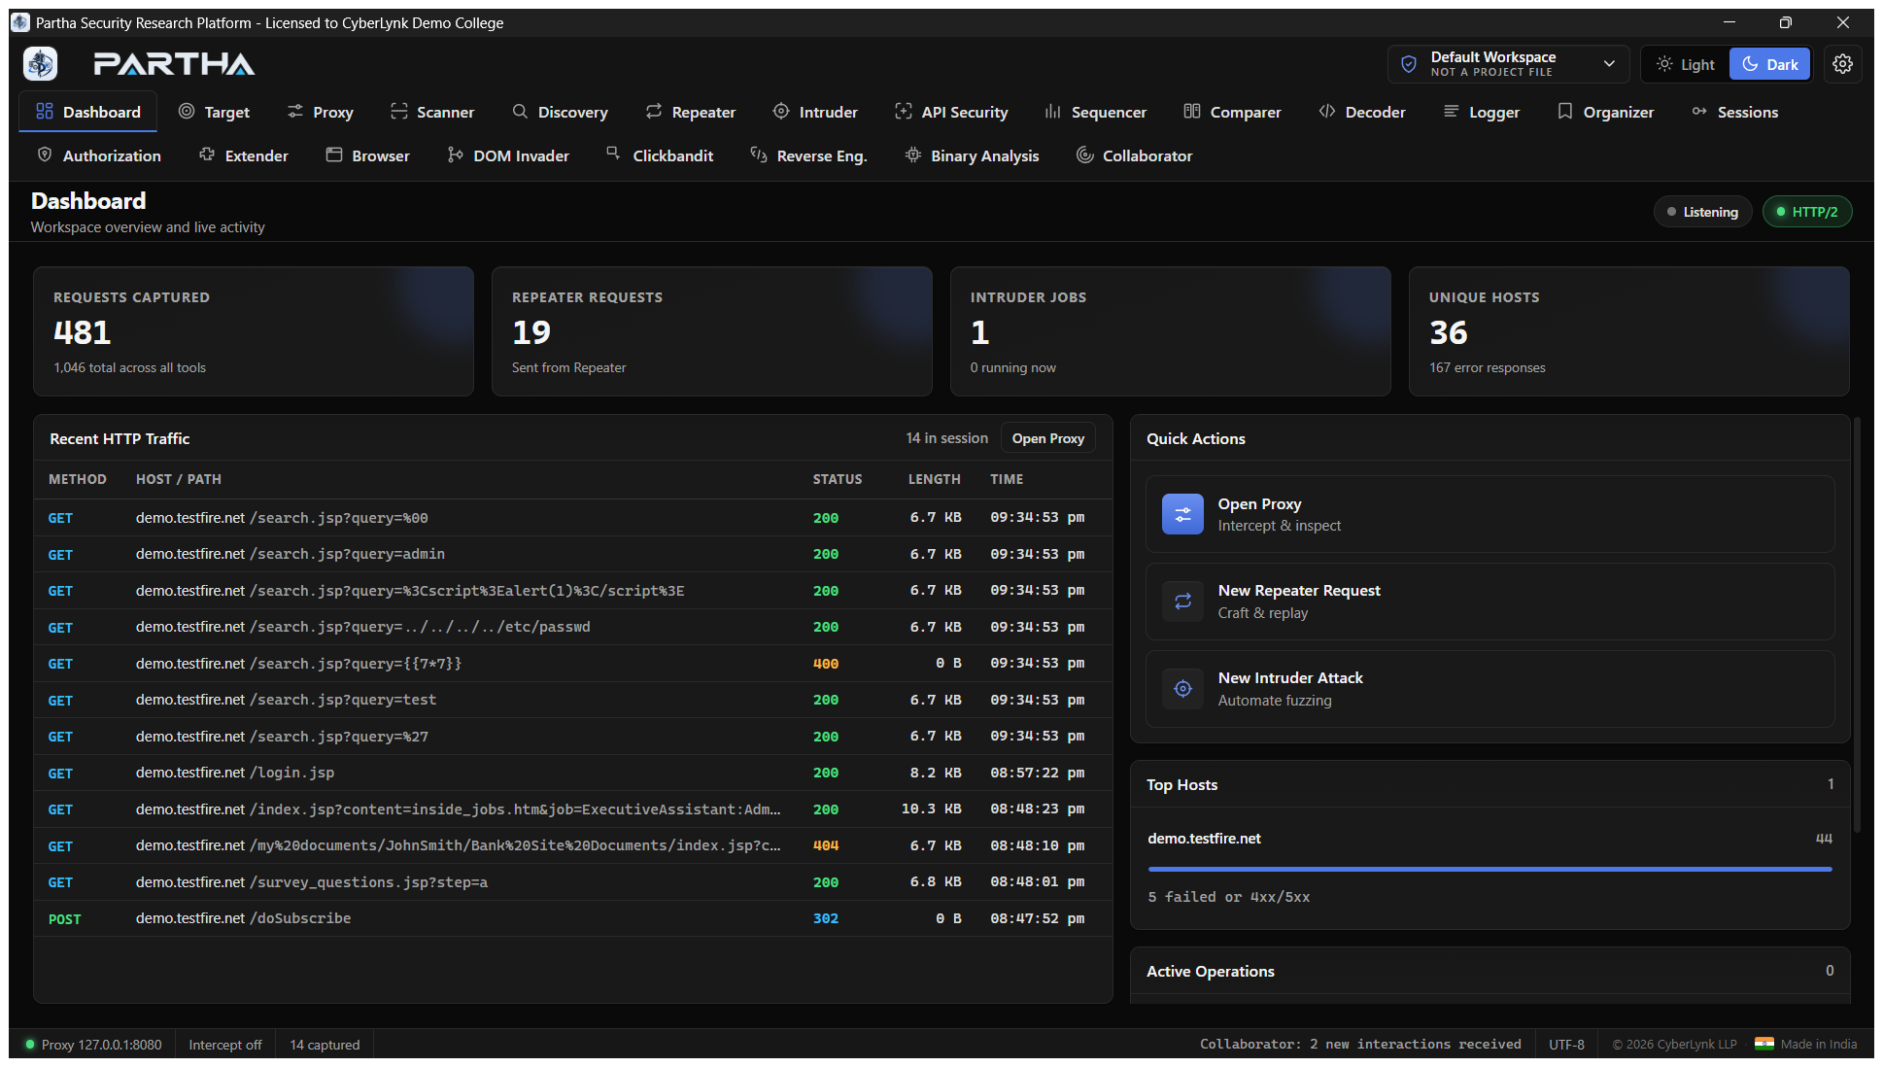This screenshot has width=1883, height=1067.
Task: Click the Target bullseye icon
Action: tap(187, 111)
